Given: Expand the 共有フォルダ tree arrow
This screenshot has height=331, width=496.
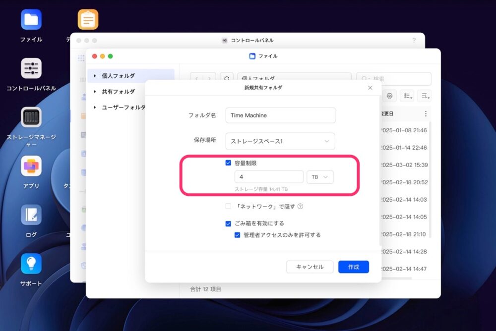Looking at the screenshot, I should [95, 92].
